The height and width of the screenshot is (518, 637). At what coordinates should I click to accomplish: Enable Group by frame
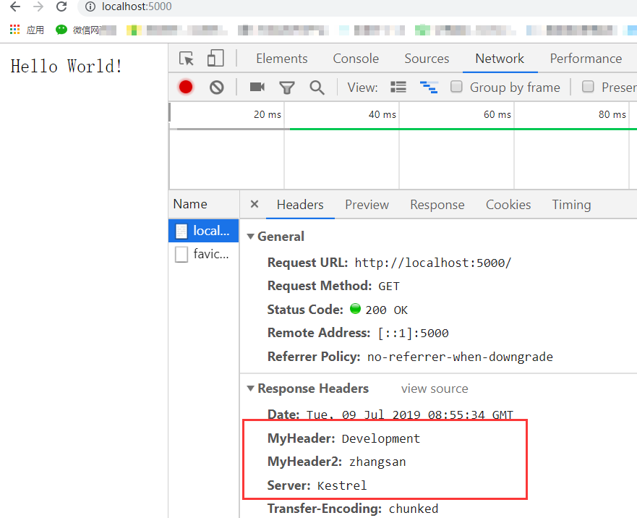pyautogui.click(x=456, y=86)
